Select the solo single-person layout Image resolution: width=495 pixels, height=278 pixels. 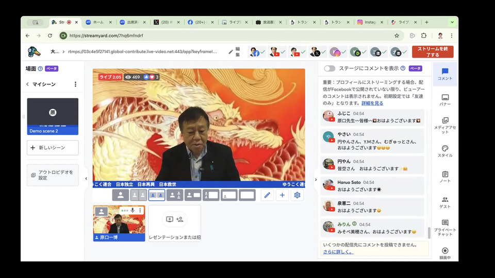tap(120, 195)
